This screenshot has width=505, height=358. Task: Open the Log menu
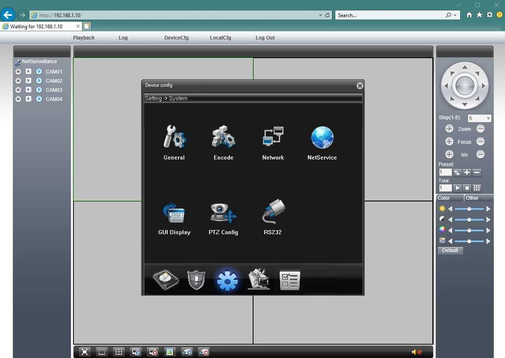(x=123, y=38)
